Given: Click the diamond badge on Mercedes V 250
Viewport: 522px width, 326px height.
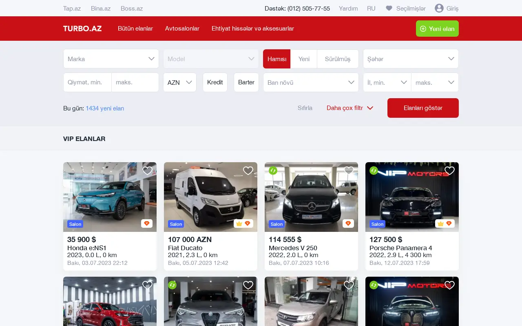Looking at the screenshot, I should [348, 224].
